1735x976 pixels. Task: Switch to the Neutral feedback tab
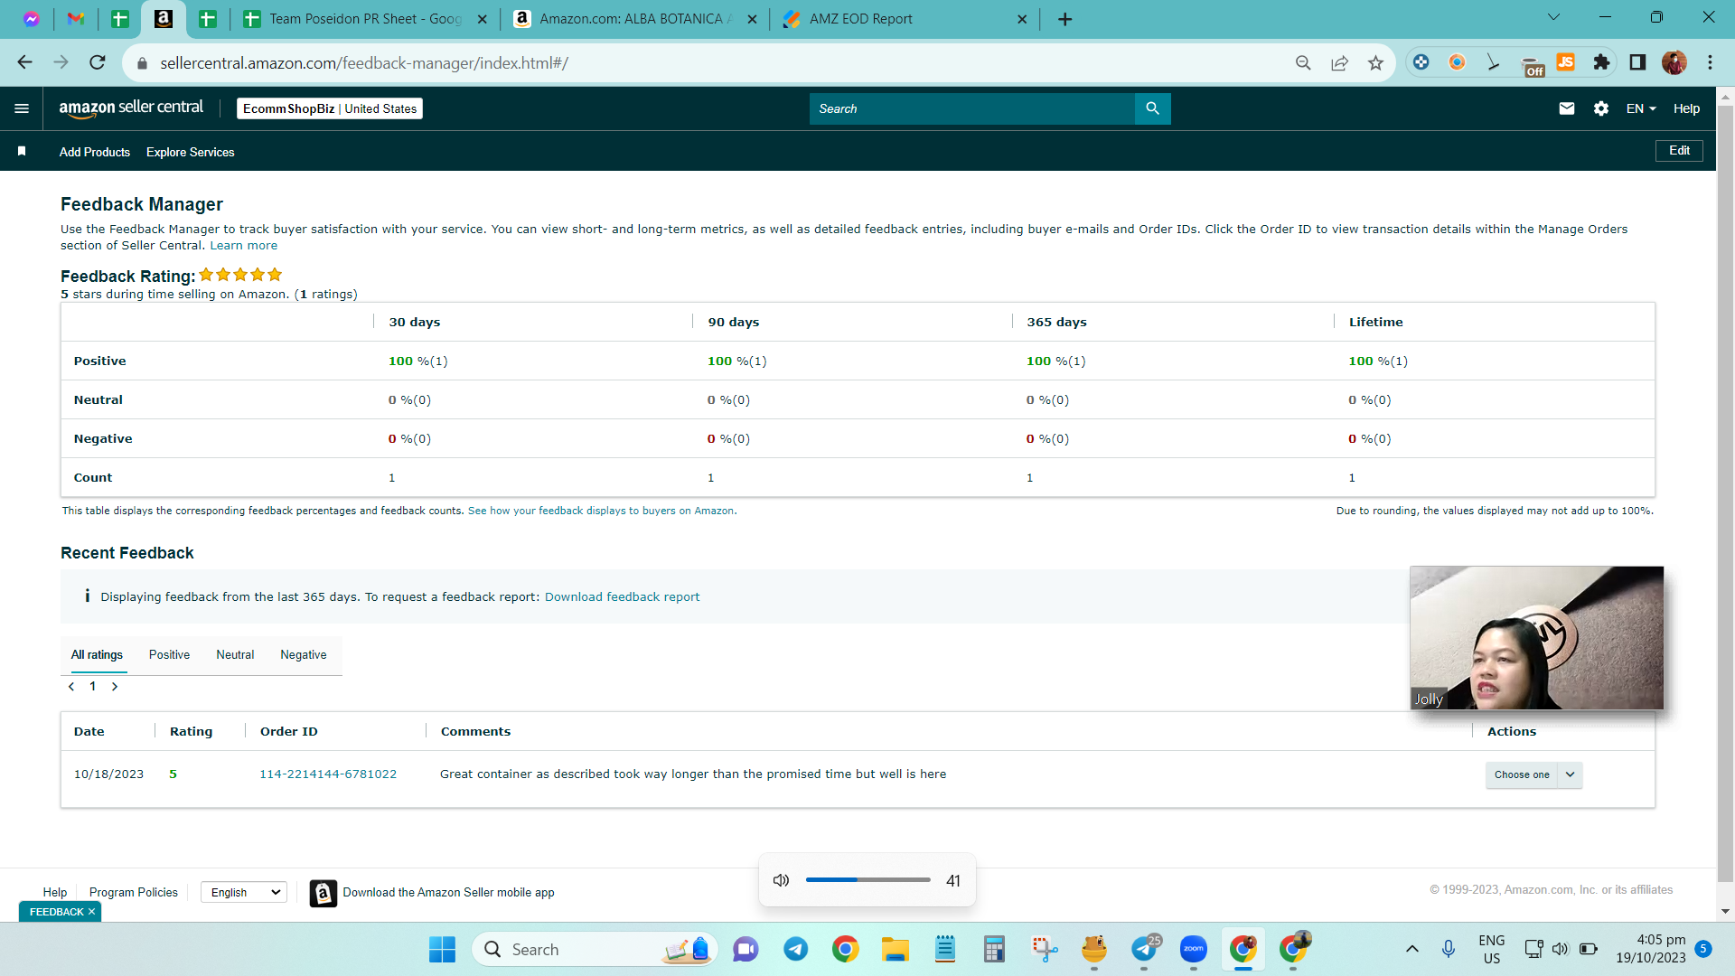[235, 655]
